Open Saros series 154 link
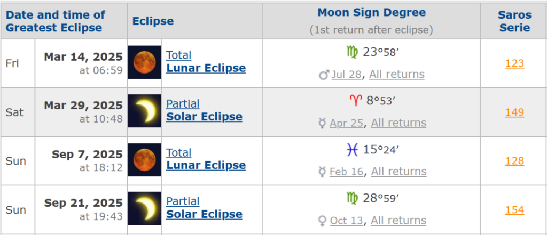 point(514,210)
